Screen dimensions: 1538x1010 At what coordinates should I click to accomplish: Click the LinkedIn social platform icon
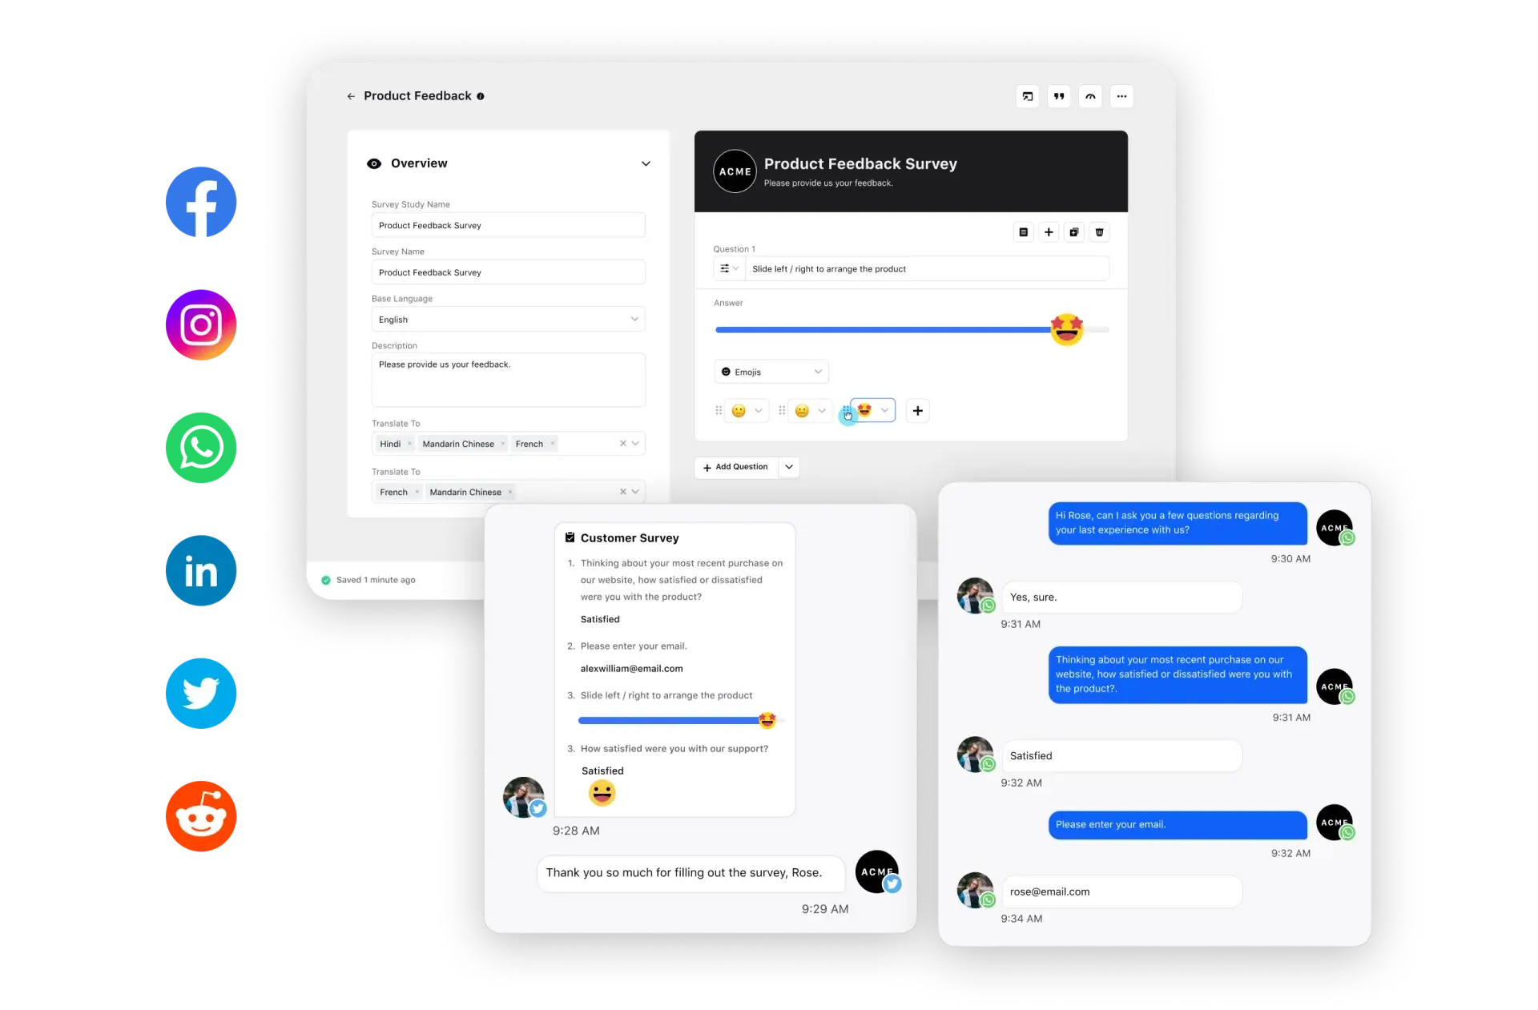[200, 570]
